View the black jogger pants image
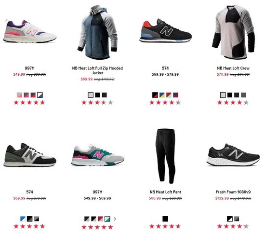 (165, 156)
